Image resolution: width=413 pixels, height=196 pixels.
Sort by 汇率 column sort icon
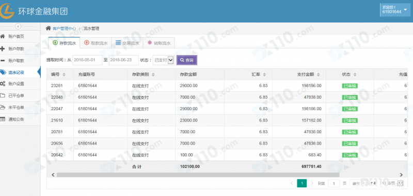click(265, 75)
